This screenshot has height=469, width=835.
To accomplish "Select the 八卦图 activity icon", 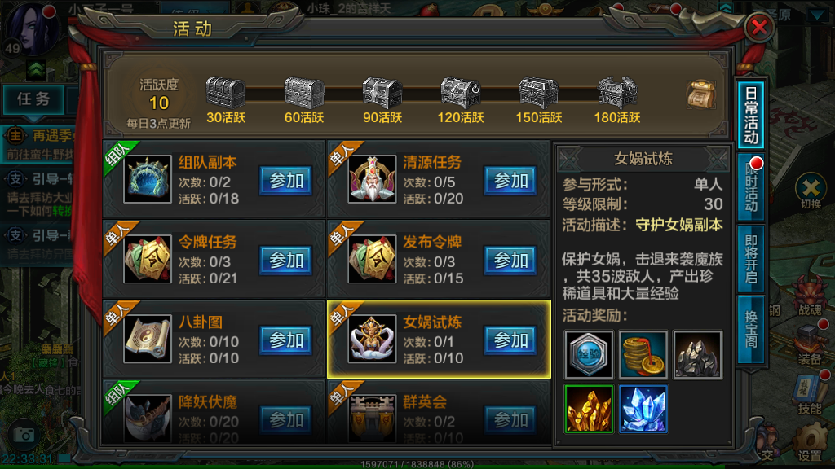I will click(148, 339).
